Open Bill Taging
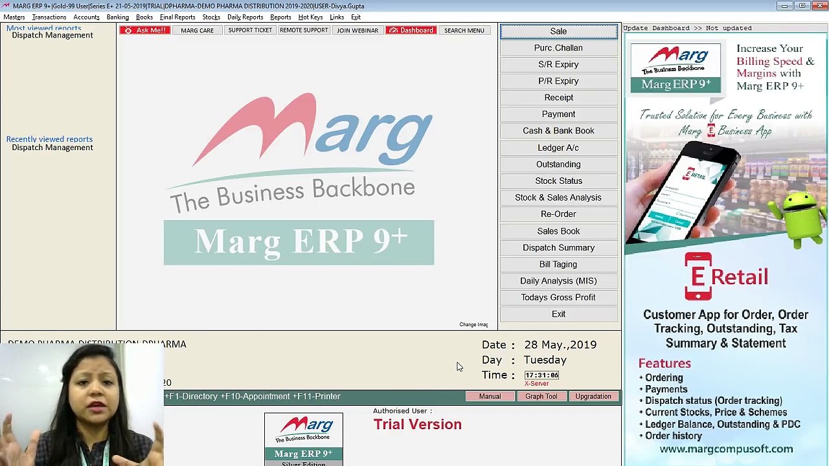829x466 pixels. tap(558, 264)
